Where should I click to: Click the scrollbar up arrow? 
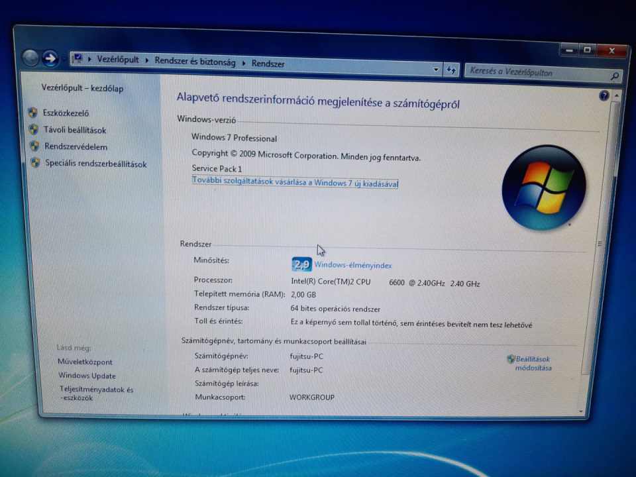(617, 95)
